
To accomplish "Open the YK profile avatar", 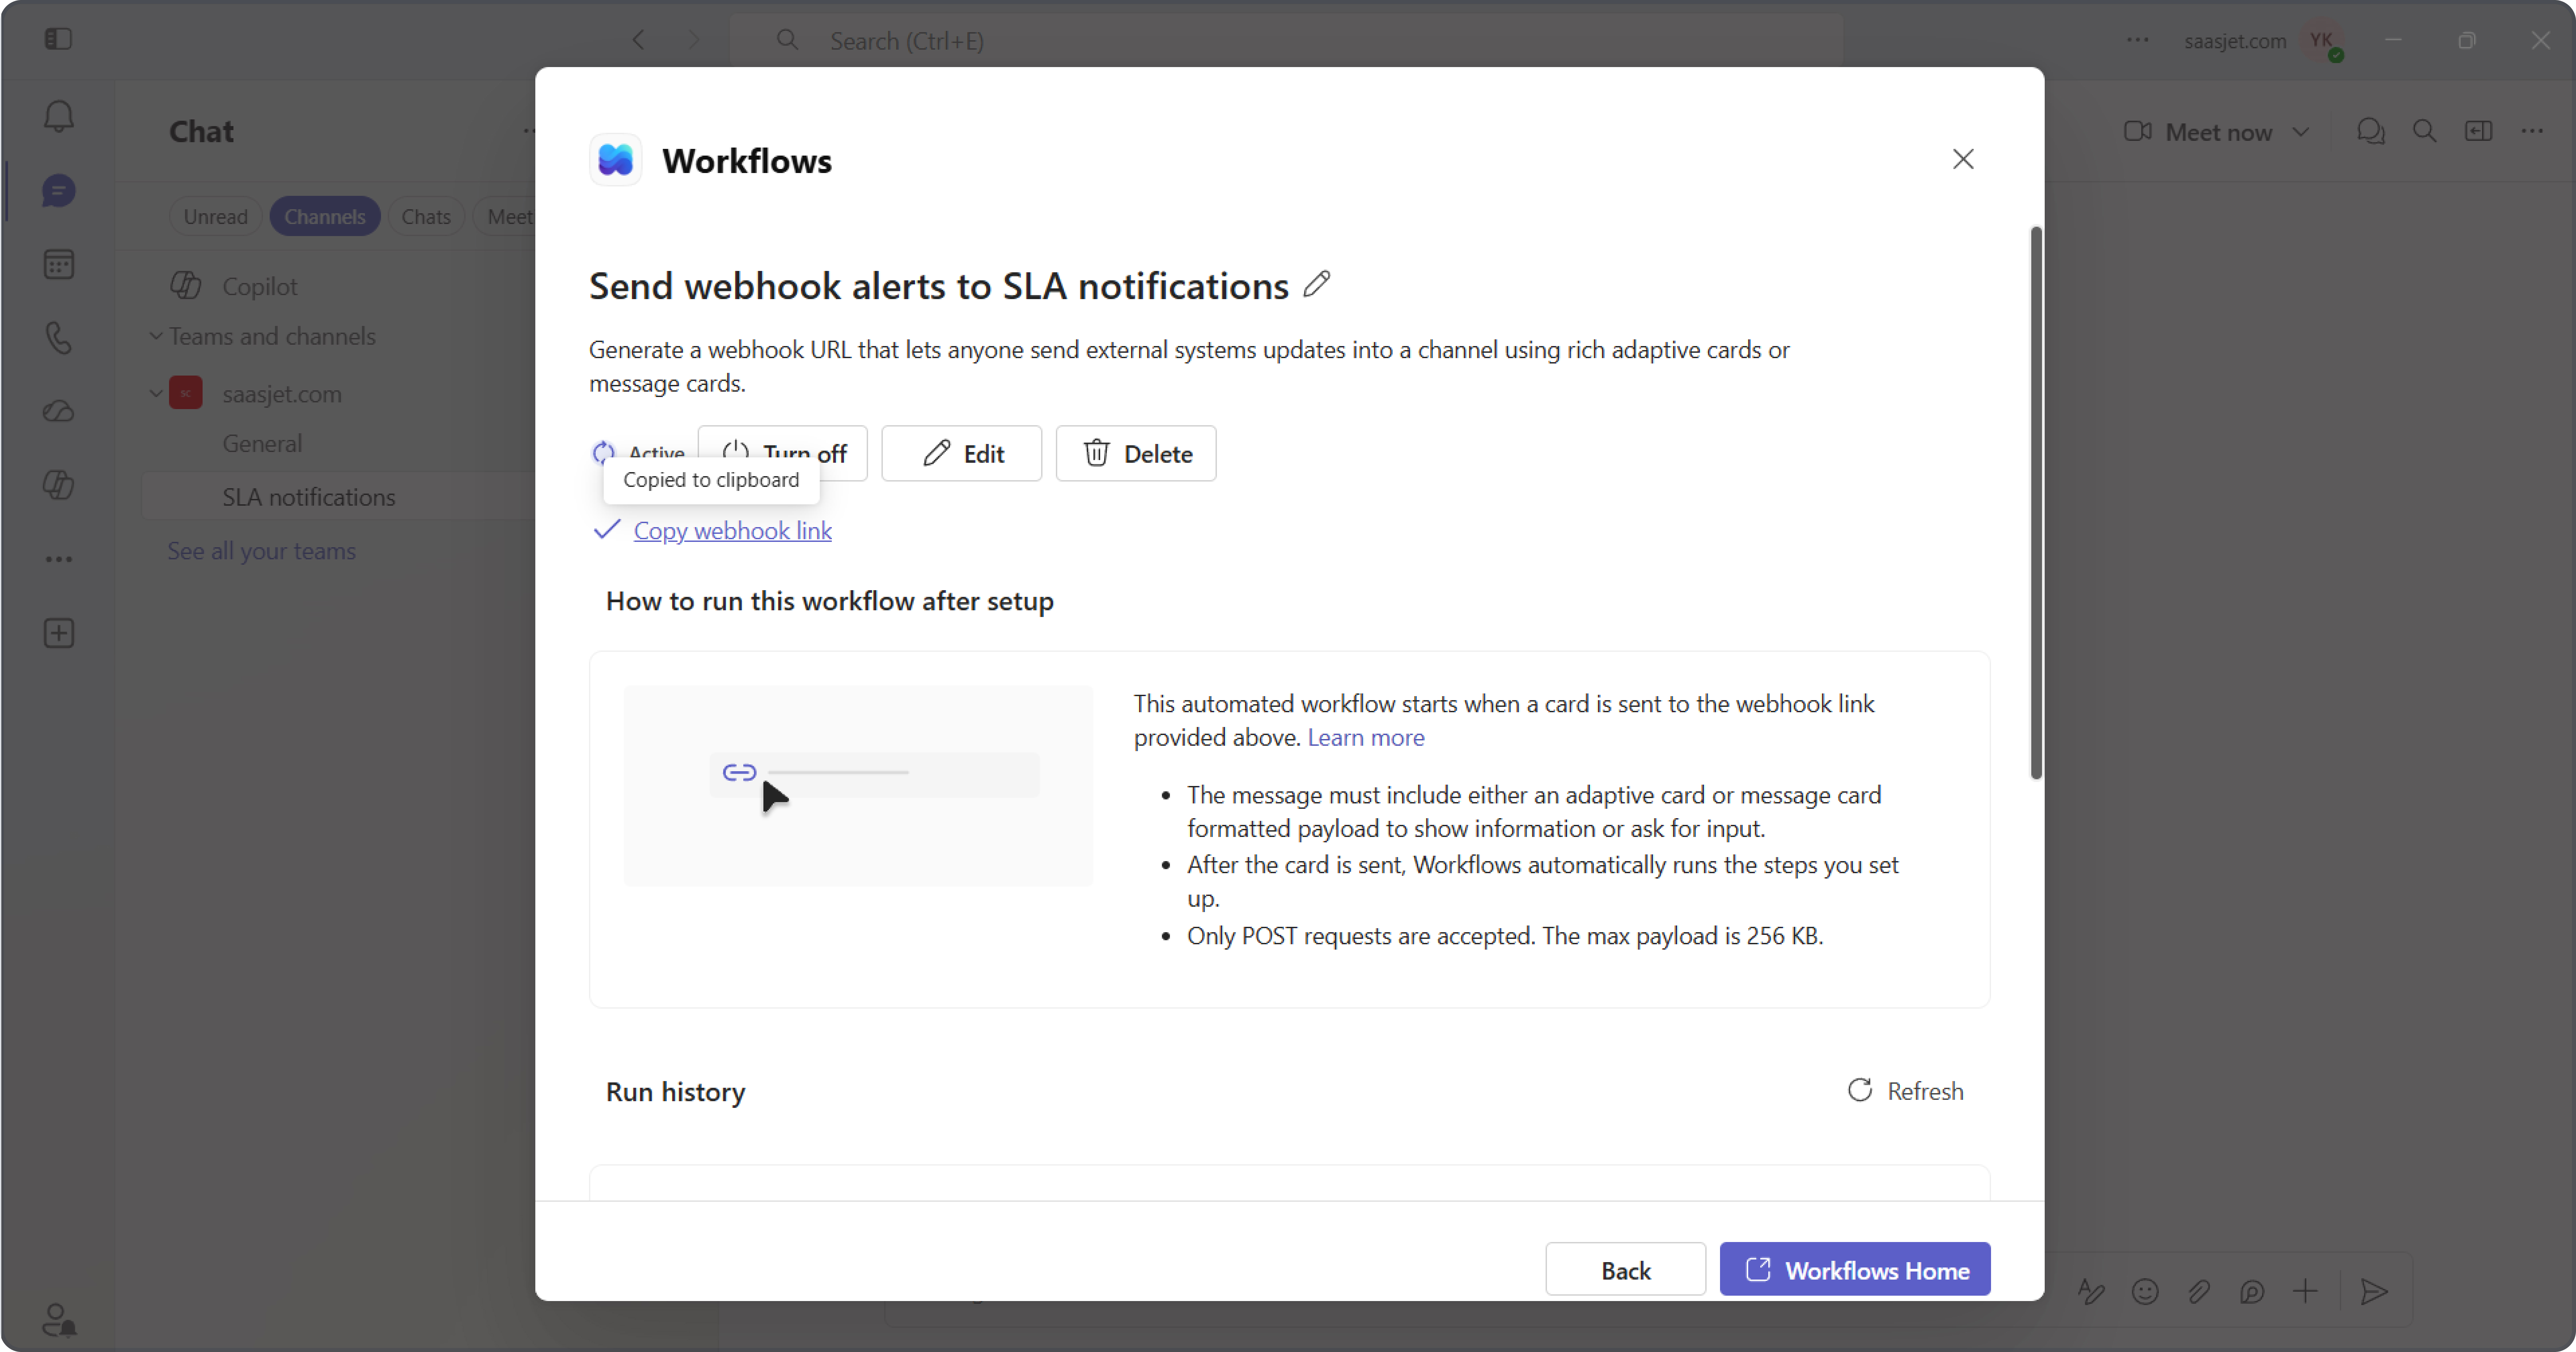I will coord(2322,41).
